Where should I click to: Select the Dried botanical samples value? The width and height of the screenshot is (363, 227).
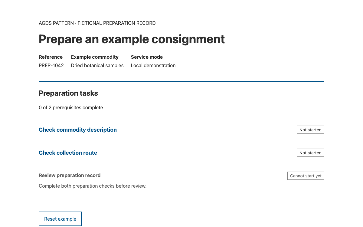click(97, 65)
